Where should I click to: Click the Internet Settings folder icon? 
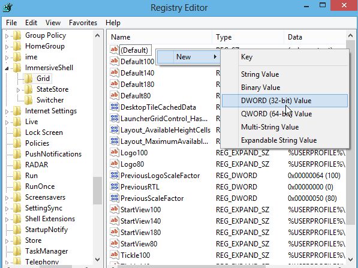tap(17, 111)
